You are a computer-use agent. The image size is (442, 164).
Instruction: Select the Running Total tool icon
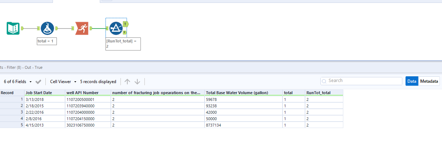pyautogui.click(x=82, y=28)
